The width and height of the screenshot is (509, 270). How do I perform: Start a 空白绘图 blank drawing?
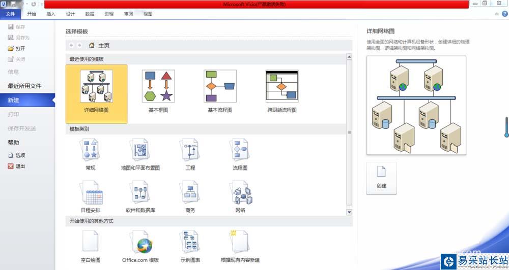pyautogui.click(x=90, y=246)
